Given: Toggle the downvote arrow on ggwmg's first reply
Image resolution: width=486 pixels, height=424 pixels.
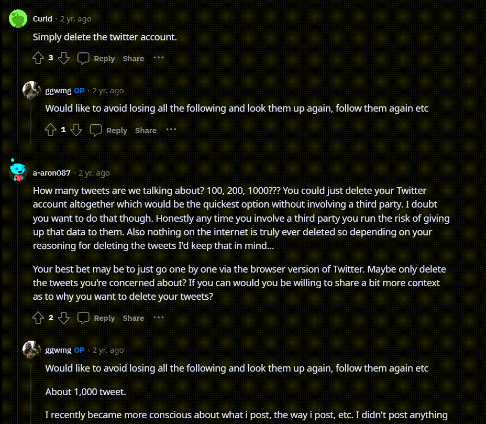Looking at the screenshot, I should tap(76, 130).
